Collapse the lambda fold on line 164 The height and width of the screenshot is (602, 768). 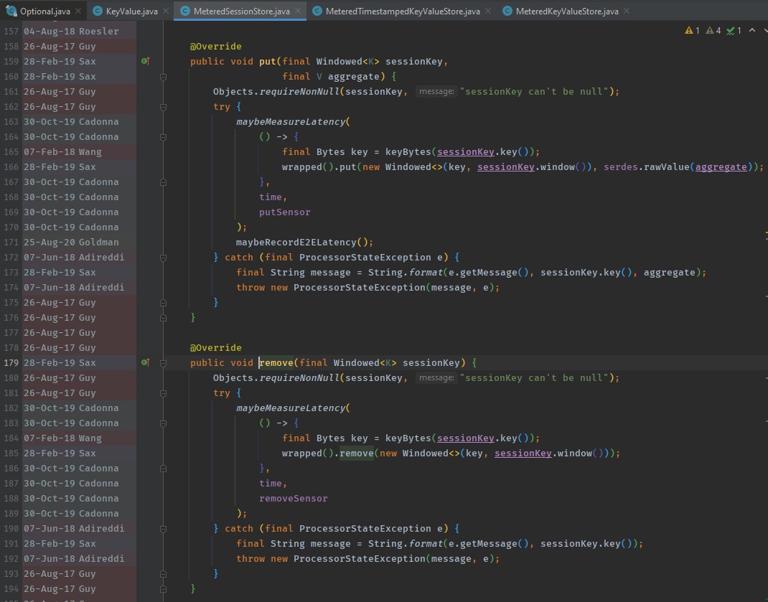(163, 137)
